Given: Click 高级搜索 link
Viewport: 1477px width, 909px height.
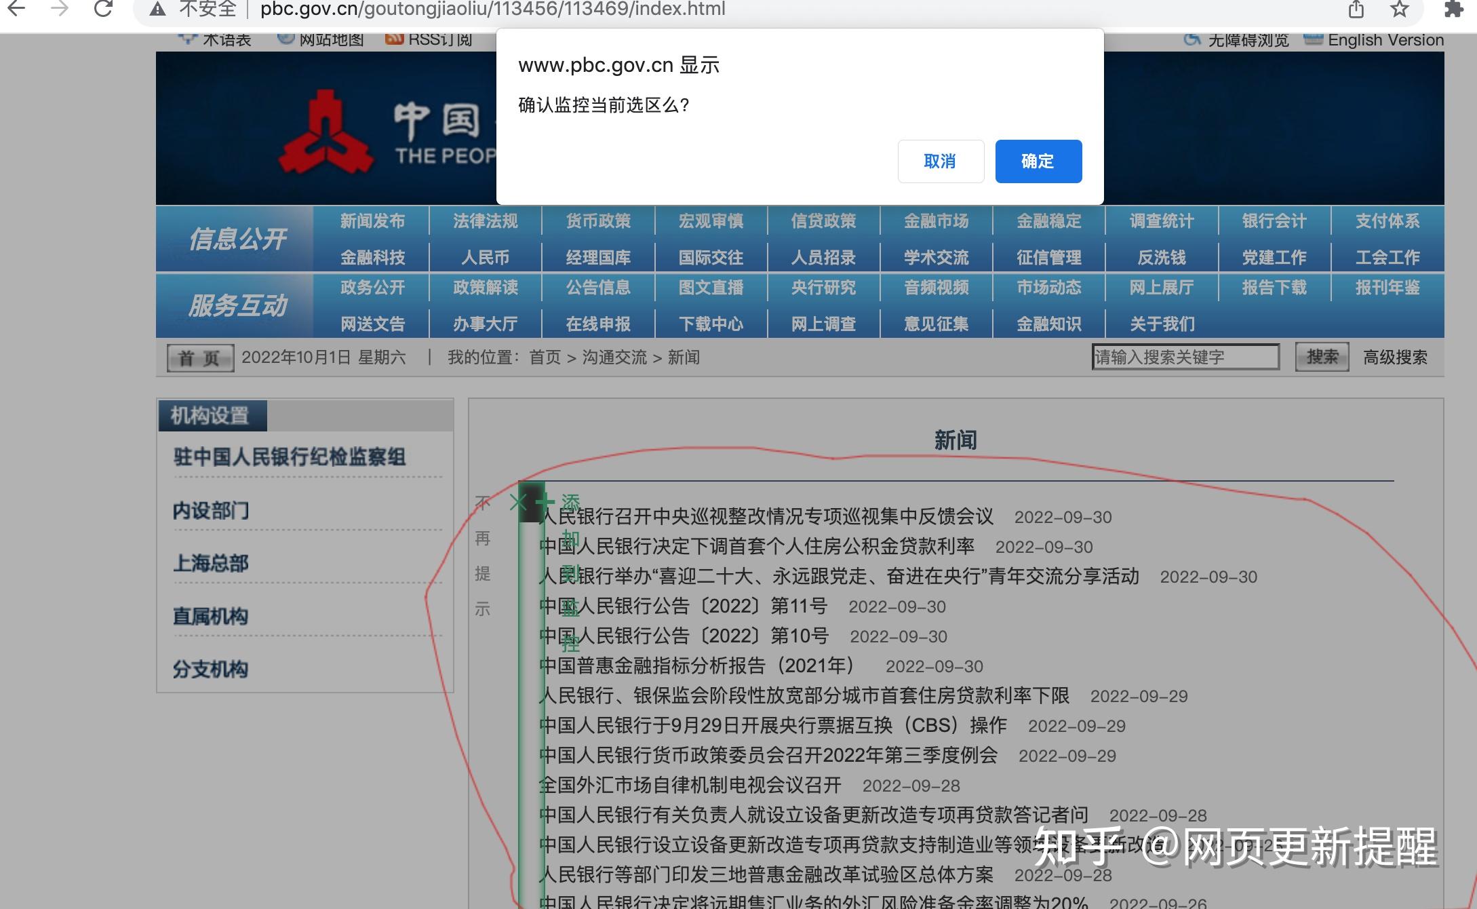Looking at the screenshot, I should [x=1395, y=357].
